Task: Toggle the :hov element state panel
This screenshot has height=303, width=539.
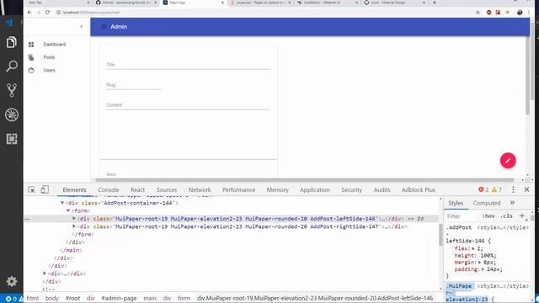Action: point(488,216)
